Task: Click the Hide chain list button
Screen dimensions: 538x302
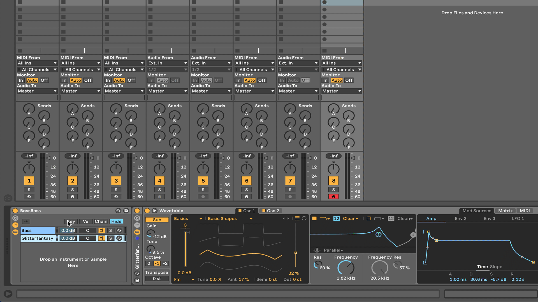Action: coord(116,221)
